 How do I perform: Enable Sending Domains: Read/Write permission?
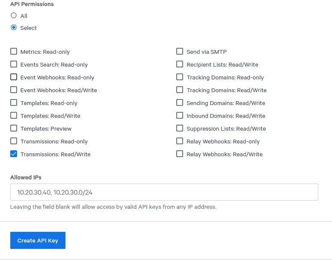pos(180,102)
